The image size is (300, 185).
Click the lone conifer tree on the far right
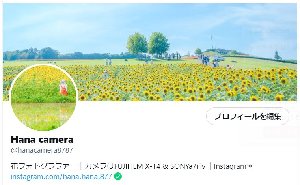click(x=277, y=55)
